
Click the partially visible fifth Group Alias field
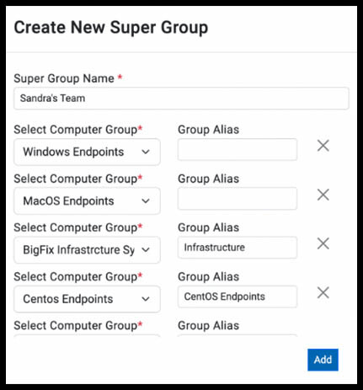(x=238, y=336)
